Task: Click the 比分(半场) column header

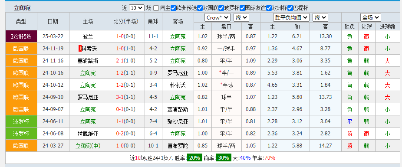Action: tap(125, 21)
